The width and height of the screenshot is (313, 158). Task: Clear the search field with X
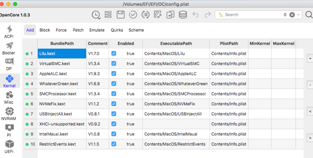(292, 15)
